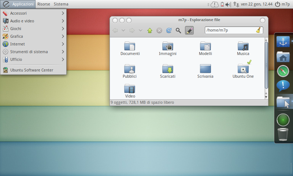
Task: Go back with the left arrow
Action: pos(115,30)
